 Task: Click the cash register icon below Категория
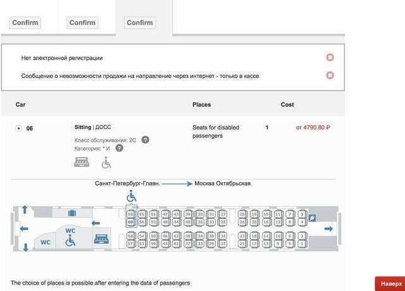pyautogui.click(x=83, y=163)
